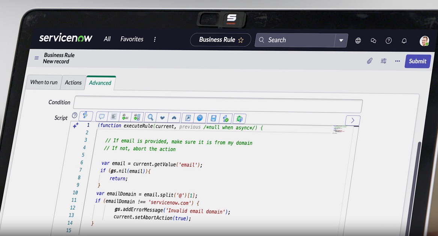Click the code minimap thumbnail
Screen dimensions: 438x236
tap(339, 129)
